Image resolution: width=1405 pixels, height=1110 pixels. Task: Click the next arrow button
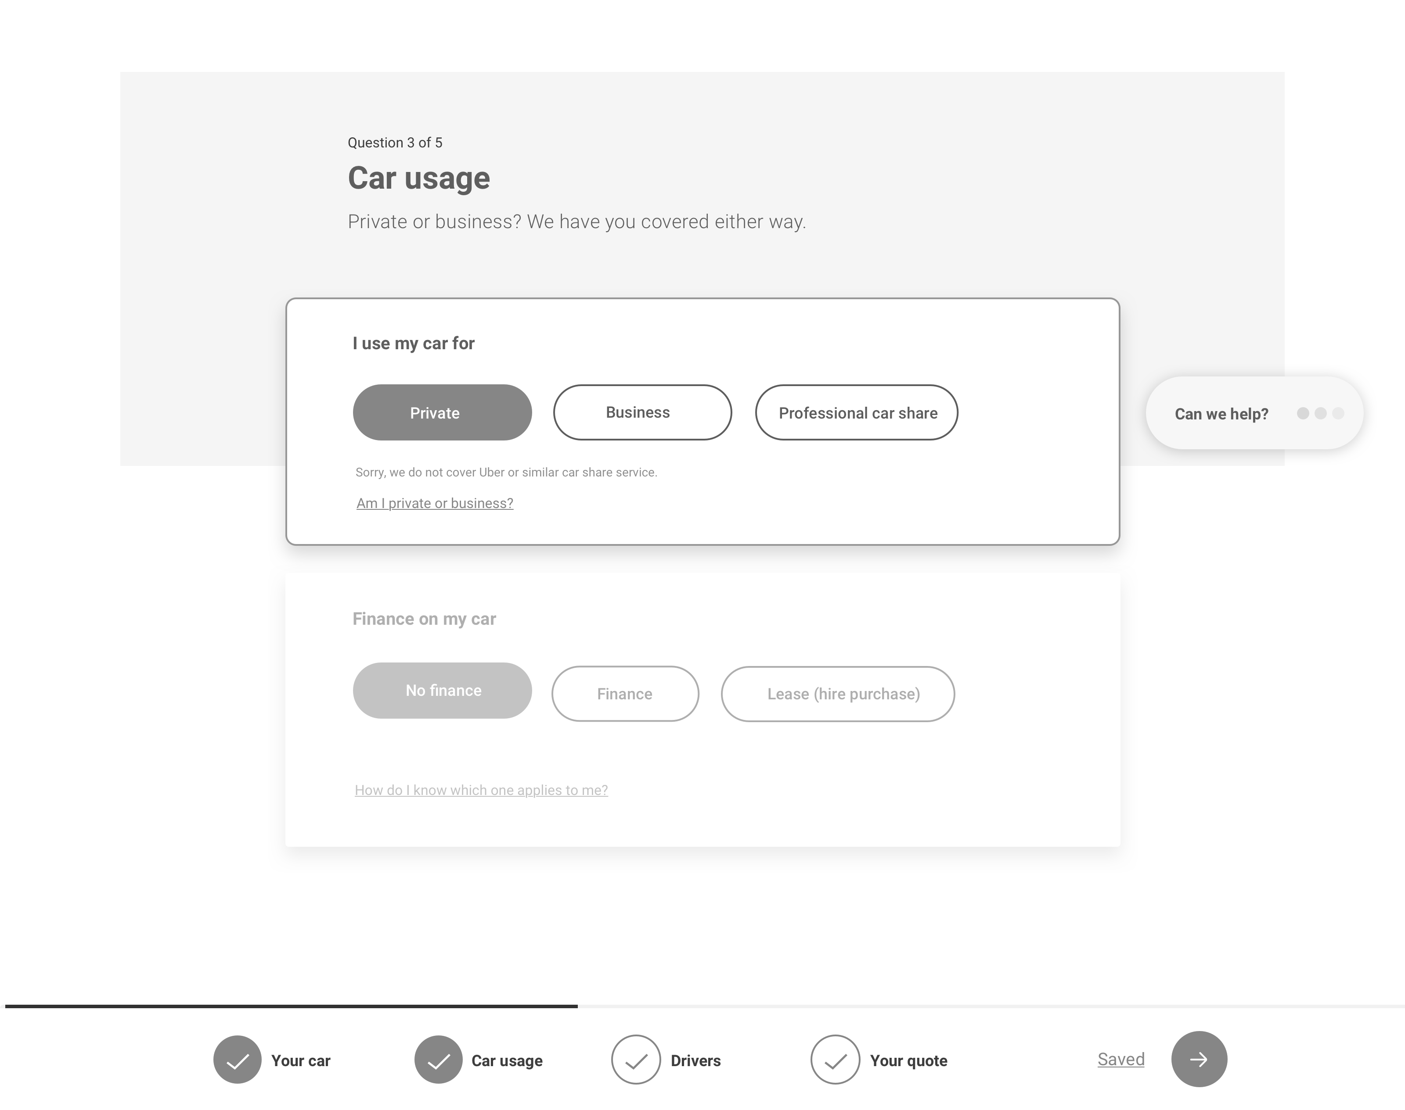coord(1199,1059)
